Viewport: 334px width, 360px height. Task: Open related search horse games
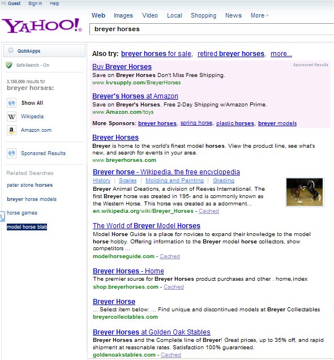coord(22,213)
